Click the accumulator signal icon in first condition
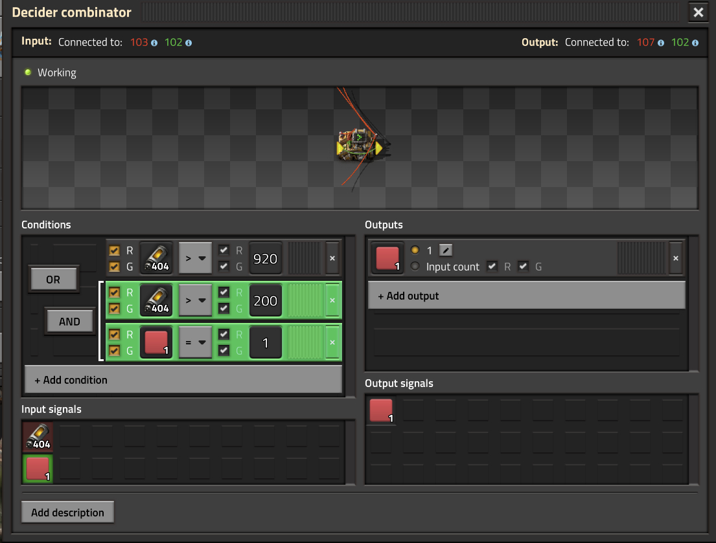Image resolution: width=716 pixels, height=543 pixels. (156, 259)
